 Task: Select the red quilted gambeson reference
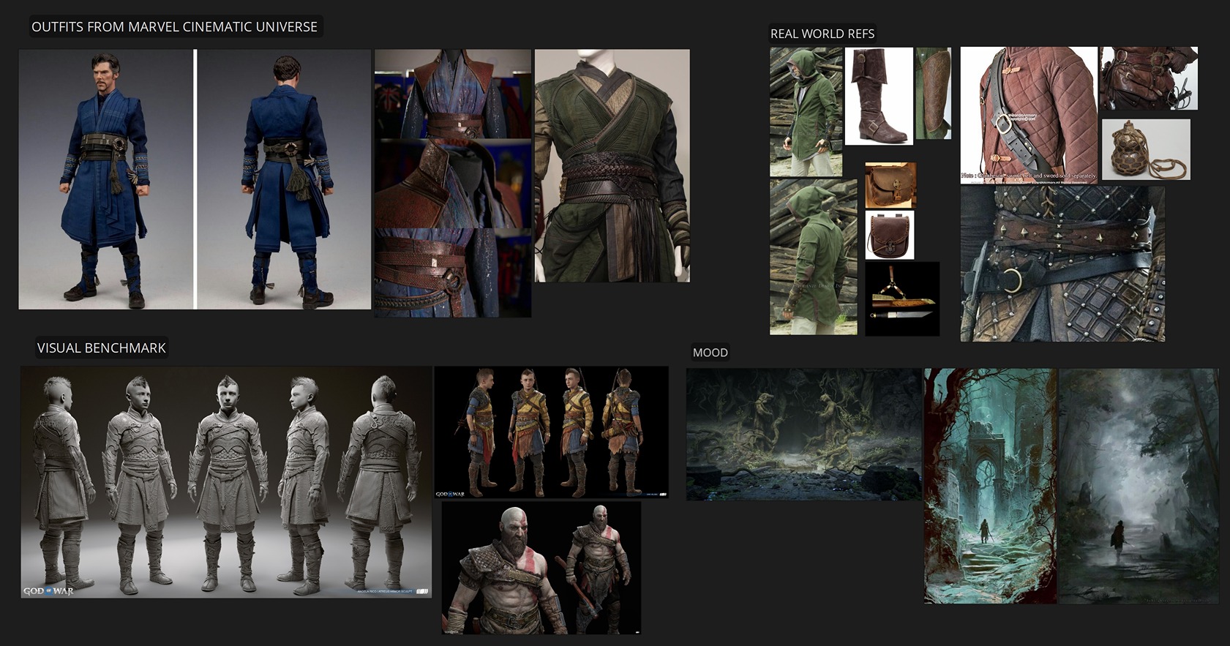(1029, 115)
